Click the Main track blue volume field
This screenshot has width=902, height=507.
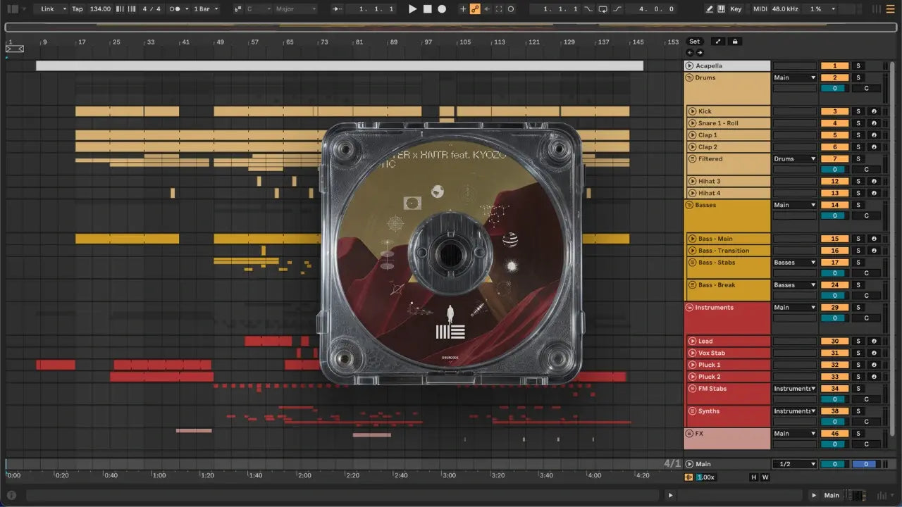tap(865, 464)
